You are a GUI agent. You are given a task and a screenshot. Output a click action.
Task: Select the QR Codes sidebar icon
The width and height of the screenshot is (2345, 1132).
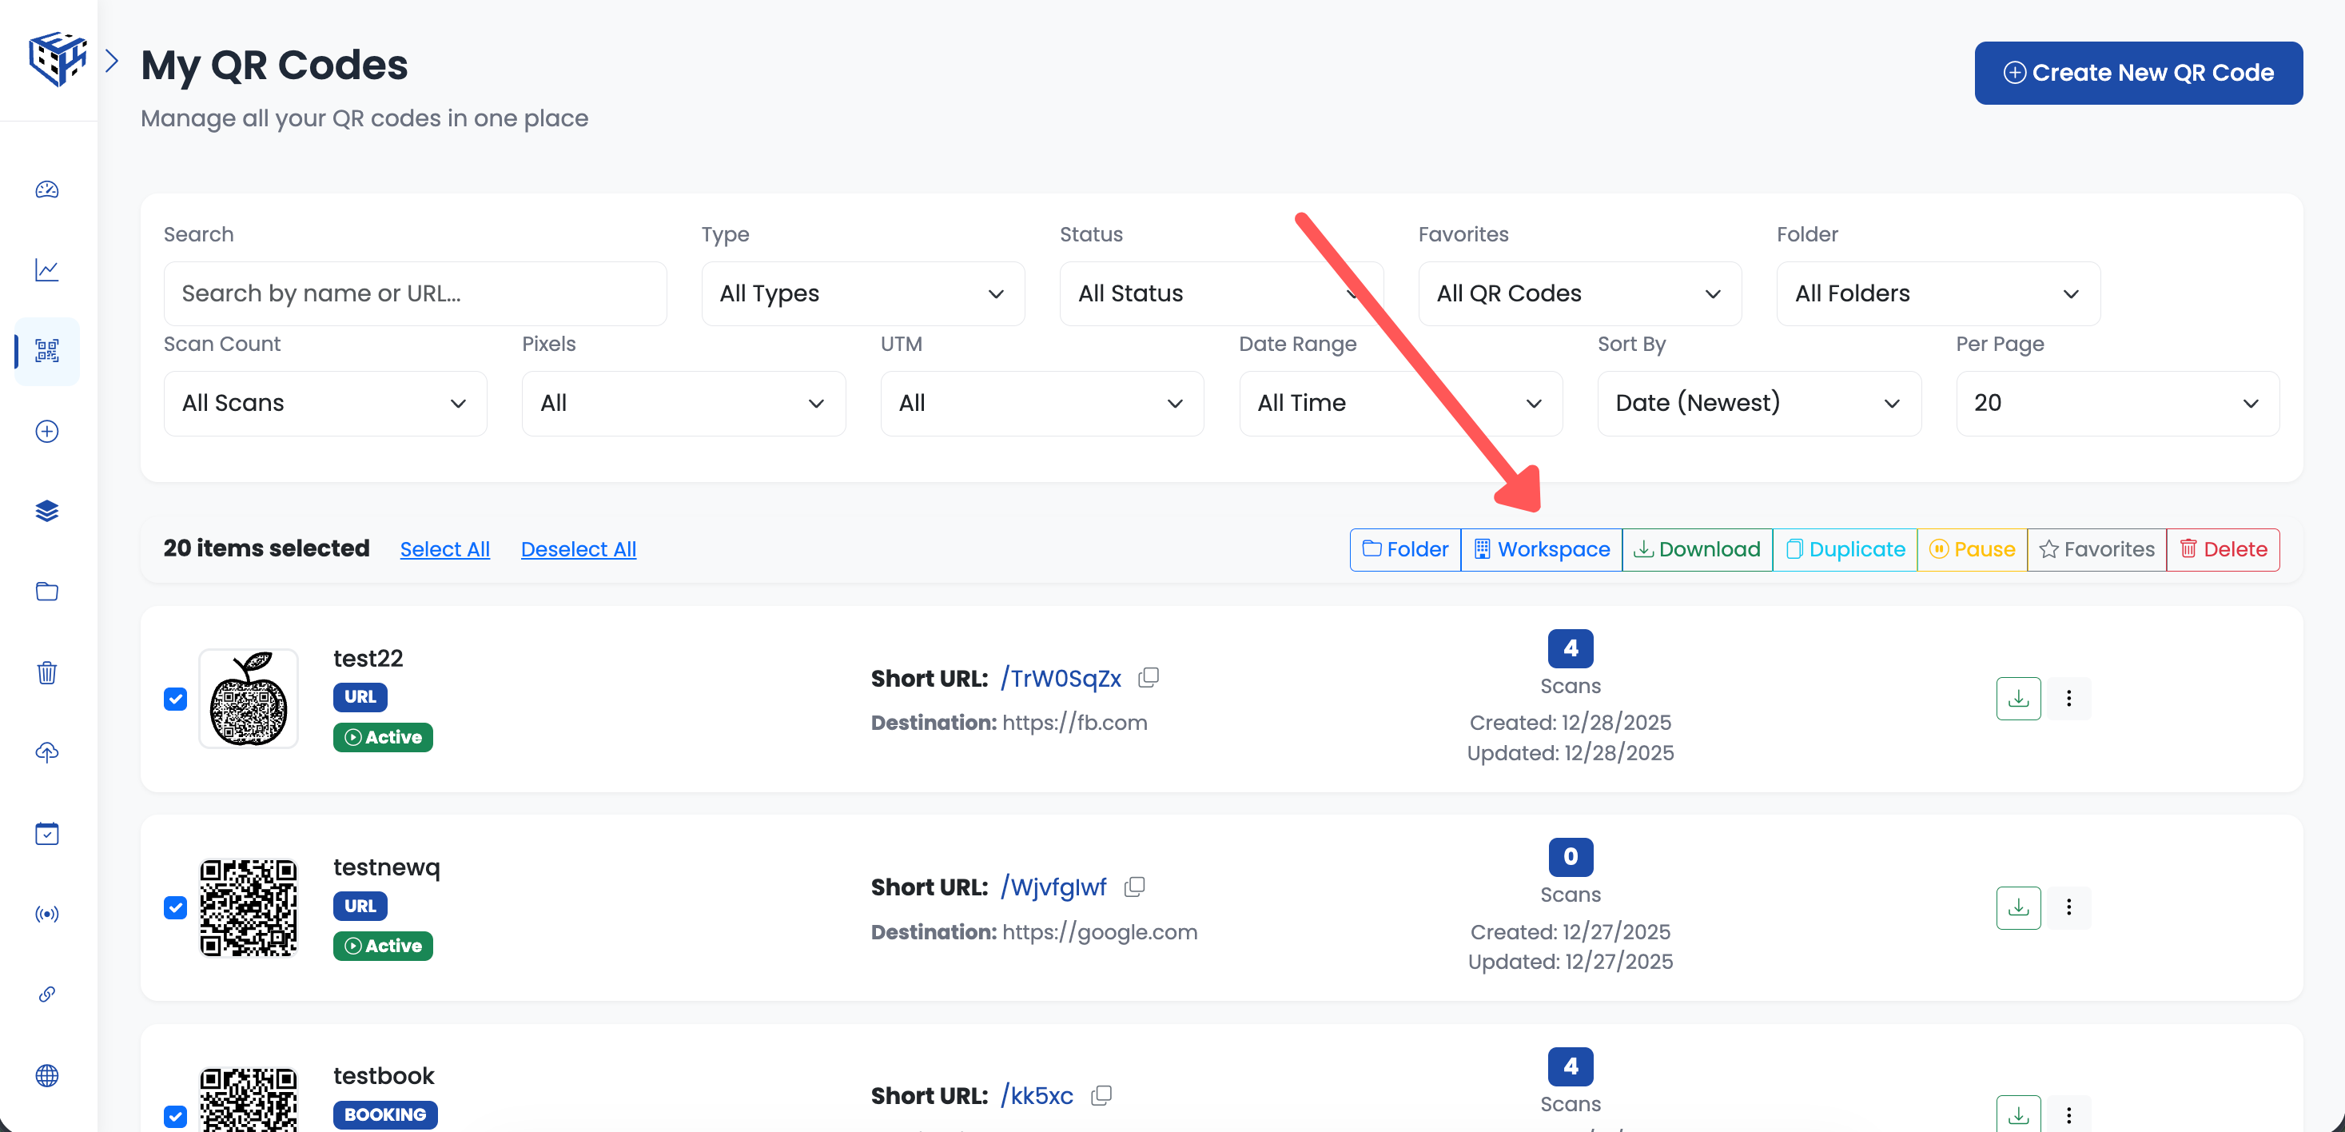click(46, 351)
